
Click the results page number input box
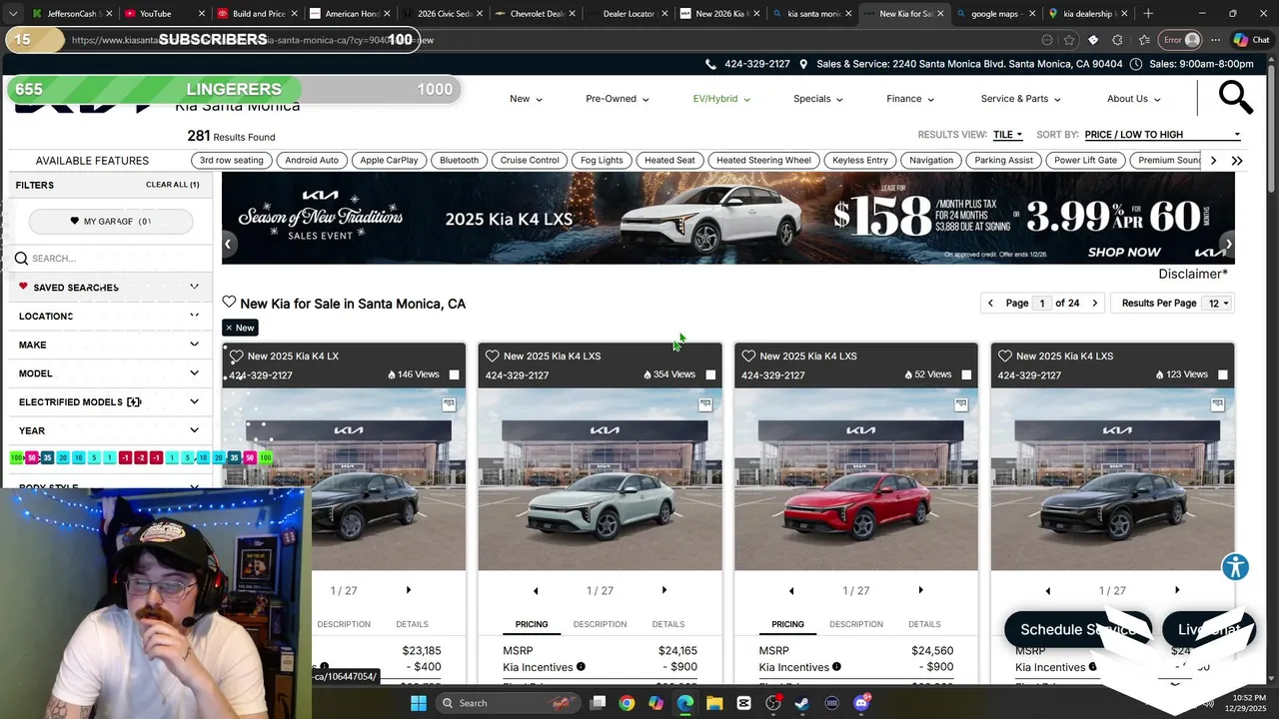point(1042,303)
